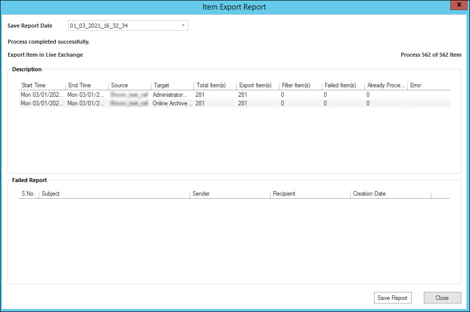Click the S.No. column header
The height and width of the screenshot is (312, 470).
tap(29, 194)
